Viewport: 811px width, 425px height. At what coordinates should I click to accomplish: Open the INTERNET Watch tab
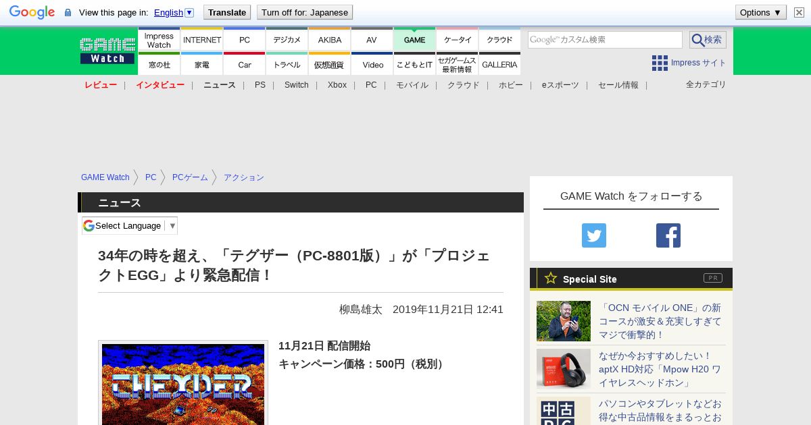point(202,39)
